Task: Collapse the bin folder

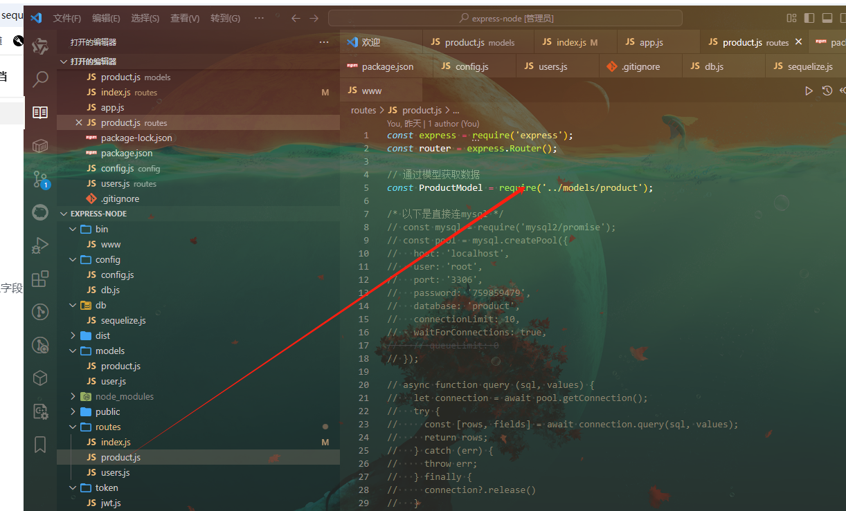Action: [x=73, y=229]
